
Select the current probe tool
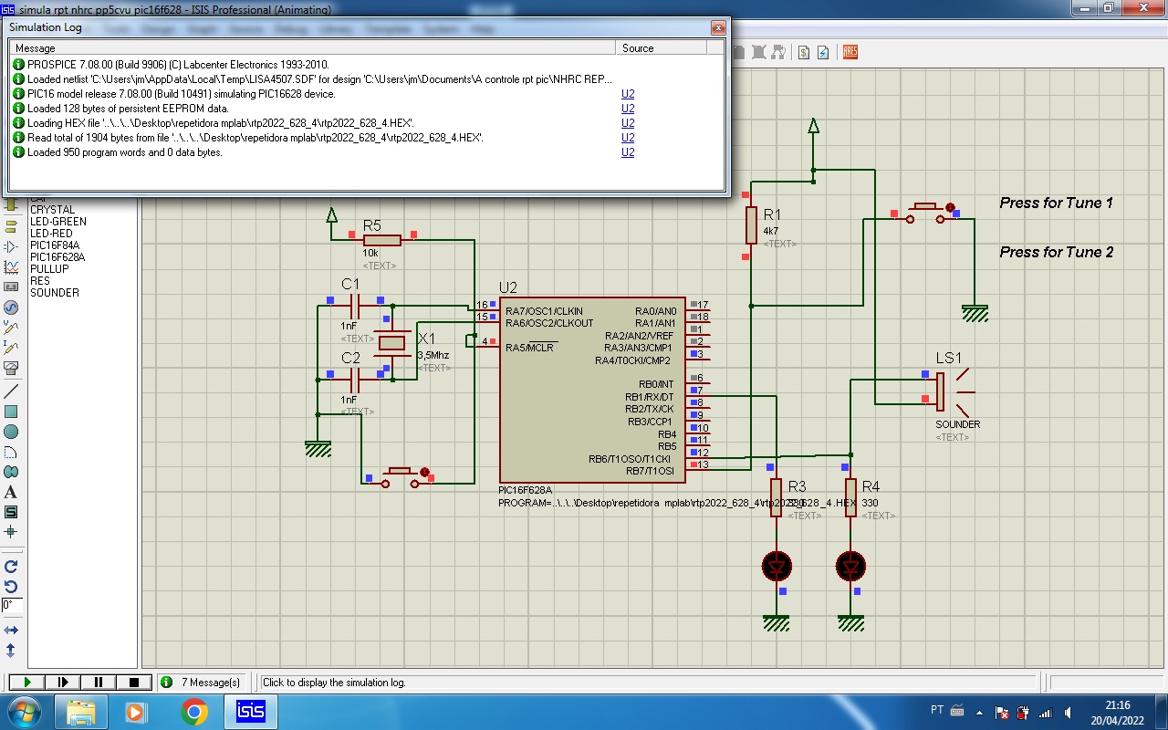11,348
